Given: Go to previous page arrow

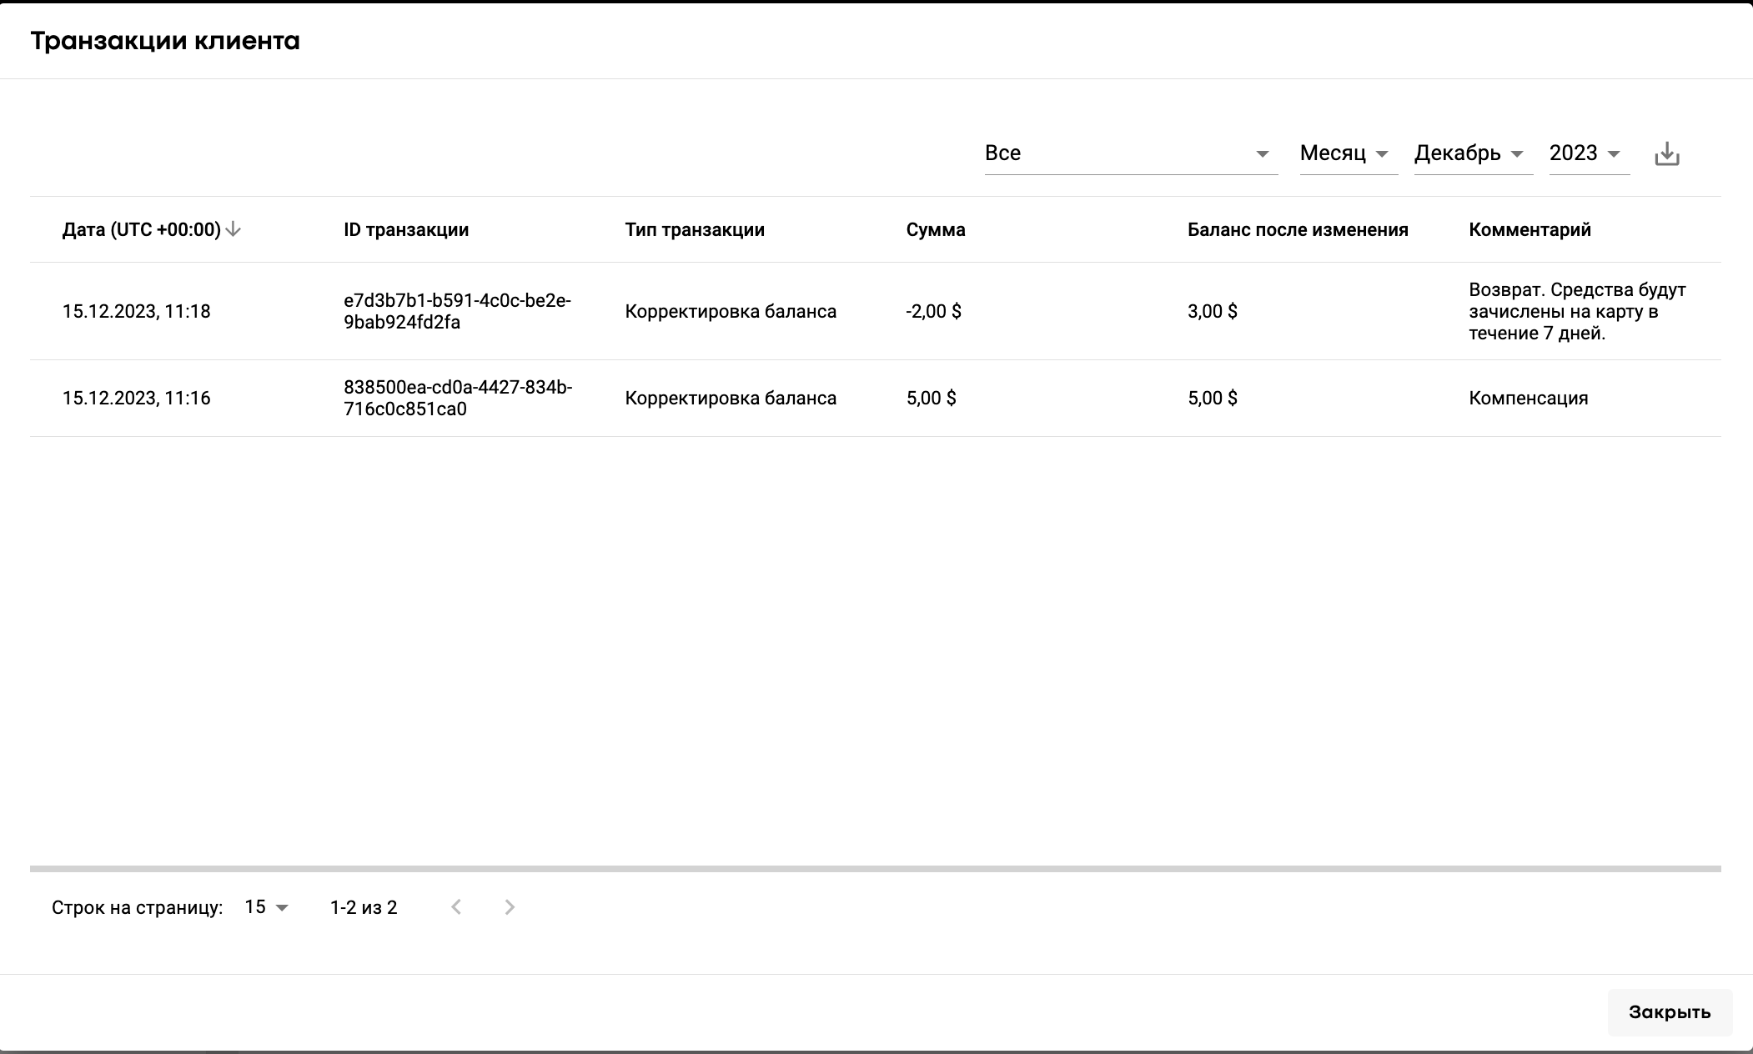Looking at the screenshot, I should click(x=456, y=907).
